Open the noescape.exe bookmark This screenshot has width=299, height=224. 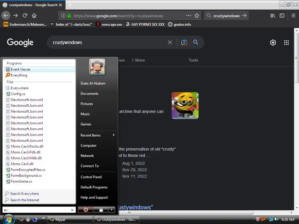click(x=109, y=24)
